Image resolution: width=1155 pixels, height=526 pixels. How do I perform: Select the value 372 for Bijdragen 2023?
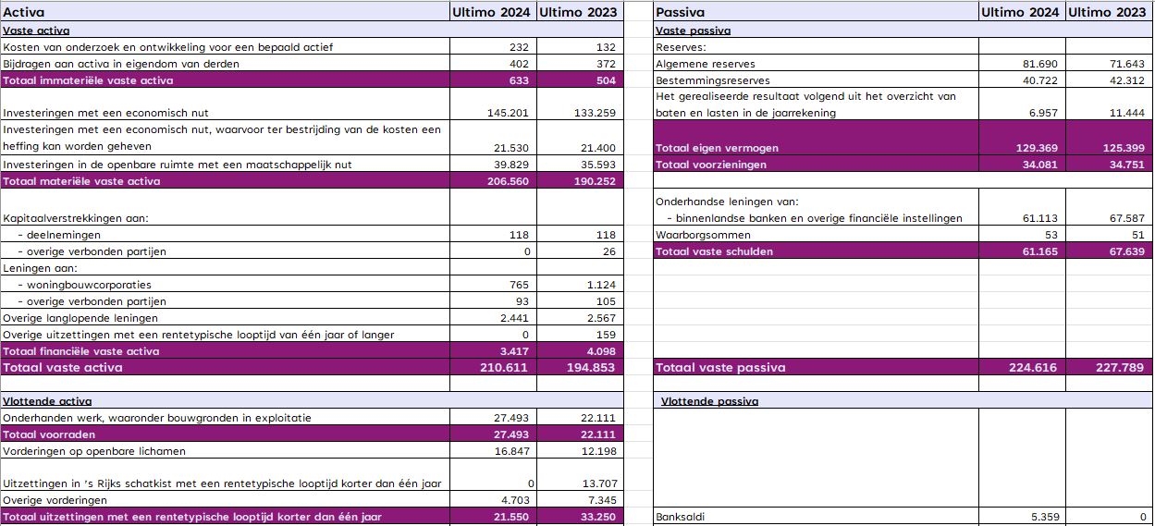605,64
